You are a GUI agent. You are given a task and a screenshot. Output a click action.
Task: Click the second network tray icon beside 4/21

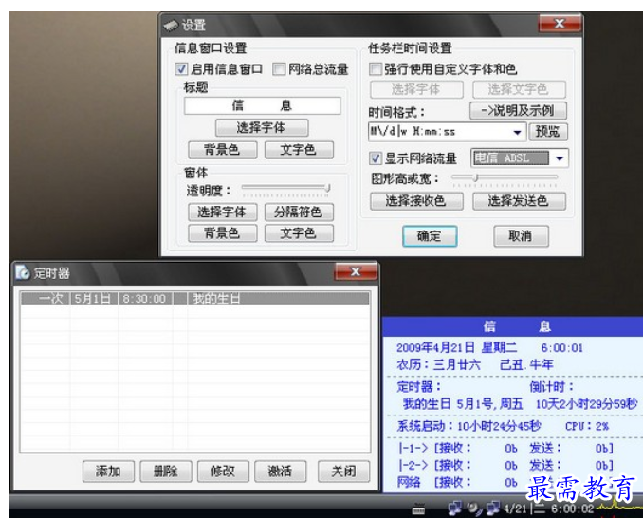493,508
